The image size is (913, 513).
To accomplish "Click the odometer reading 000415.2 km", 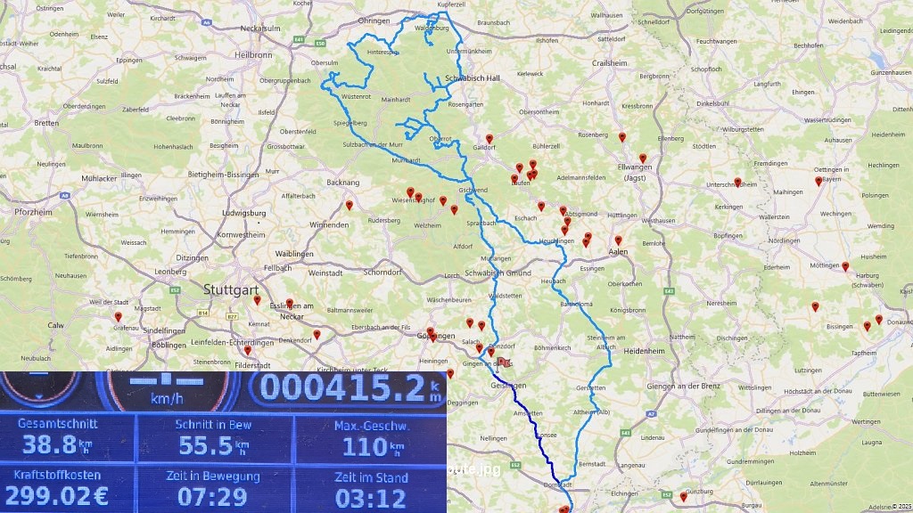I will point(348,388).
